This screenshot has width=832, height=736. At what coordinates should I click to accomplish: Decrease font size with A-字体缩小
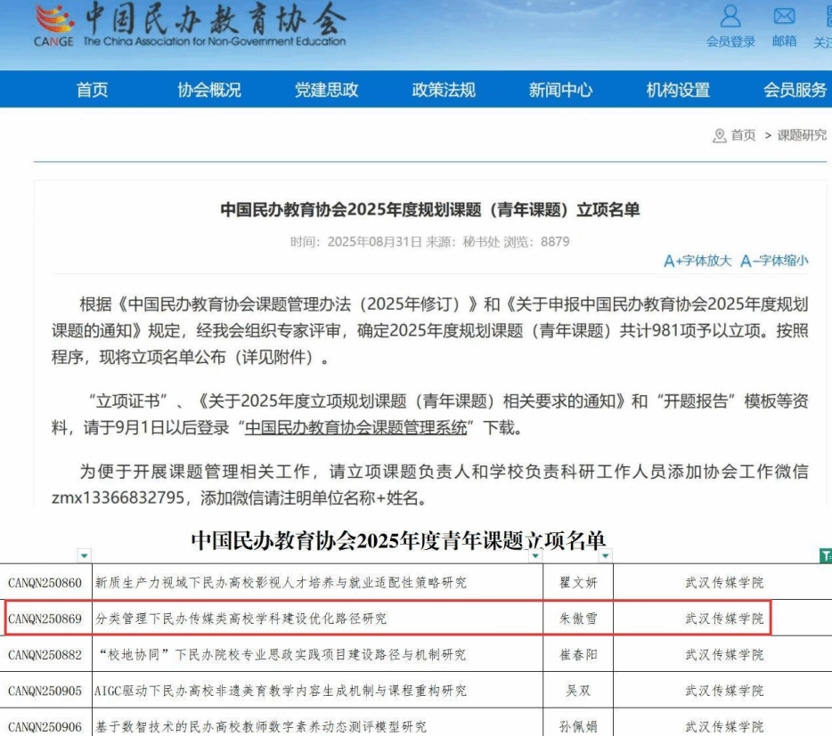click(x=774, y=261)
